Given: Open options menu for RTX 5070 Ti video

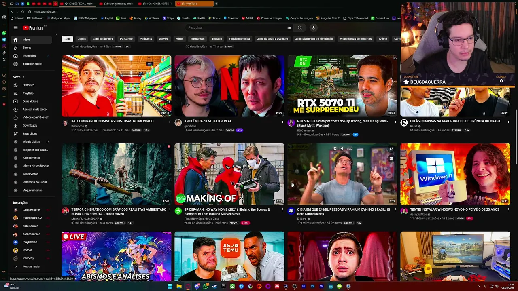Looking at the screenshot, I should point(395,121).
